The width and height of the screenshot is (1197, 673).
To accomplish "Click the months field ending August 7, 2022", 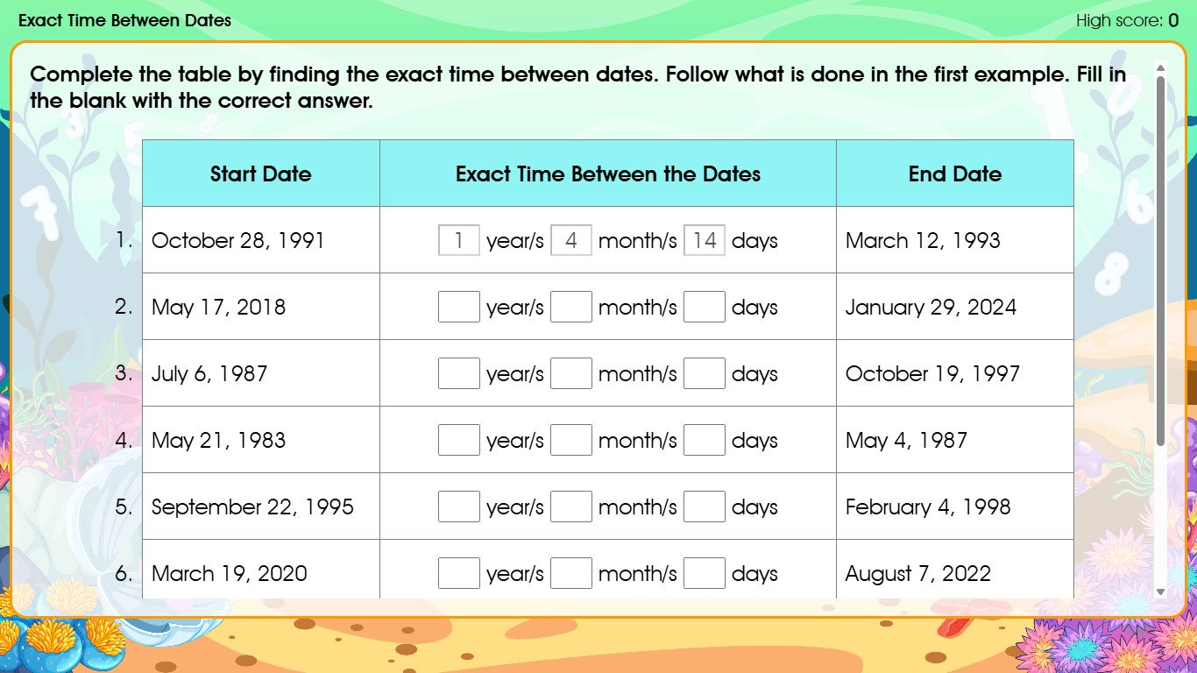I will coord(570,573).
